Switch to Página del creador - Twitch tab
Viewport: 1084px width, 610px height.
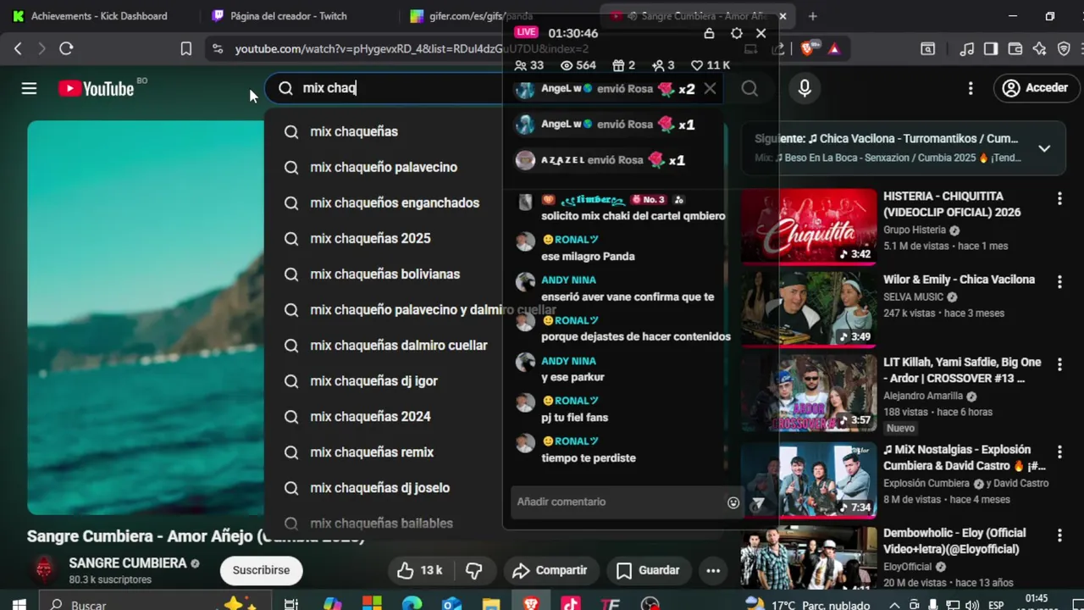point(289,16)
